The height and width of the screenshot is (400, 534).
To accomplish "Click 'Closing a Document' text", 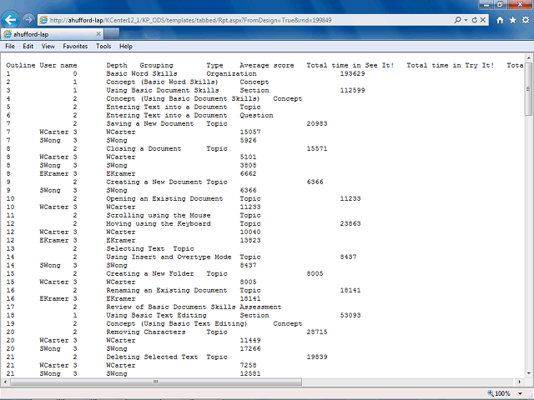I will click(144, 148).
